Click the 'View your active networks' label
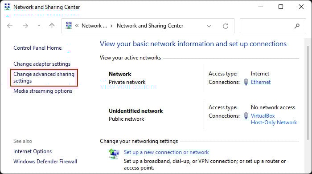Viewport: 312px width, 174px height. (130, 58)
